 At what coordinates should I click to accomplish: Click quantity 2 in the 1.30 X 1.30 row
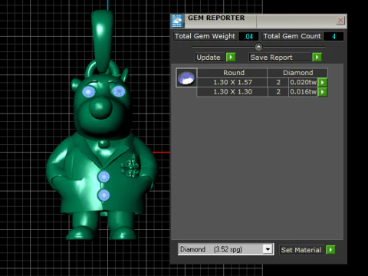tap(278, 92)
